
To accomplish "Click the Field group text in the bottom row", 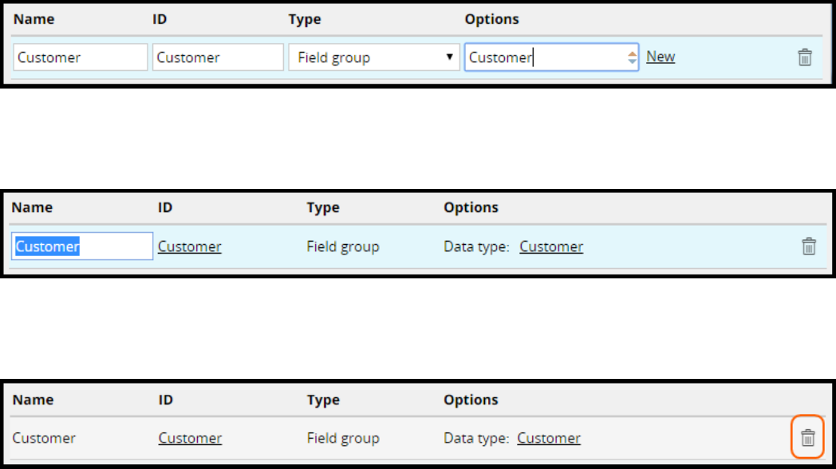I will tap(343, 438).
